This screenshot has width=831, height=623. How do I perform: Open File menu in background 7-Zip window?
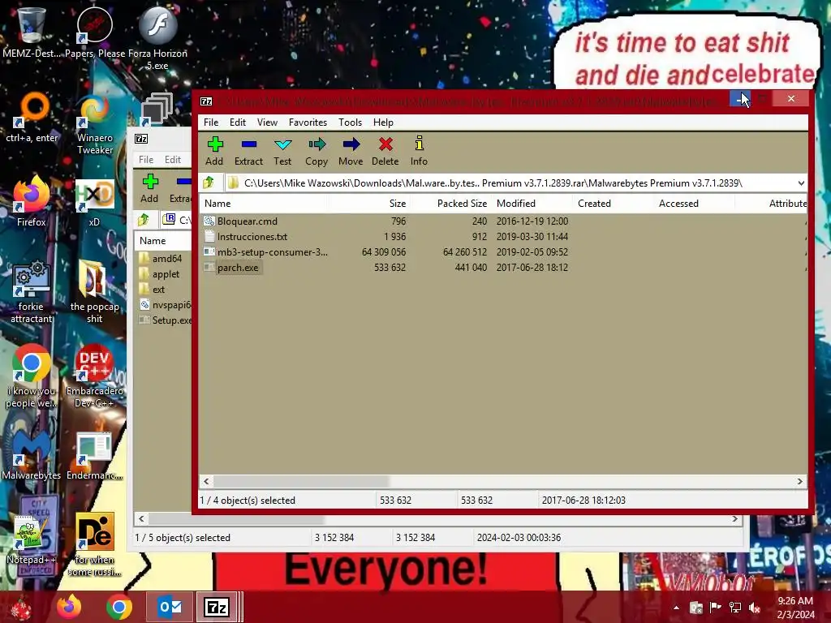click(x=146, y=160)
